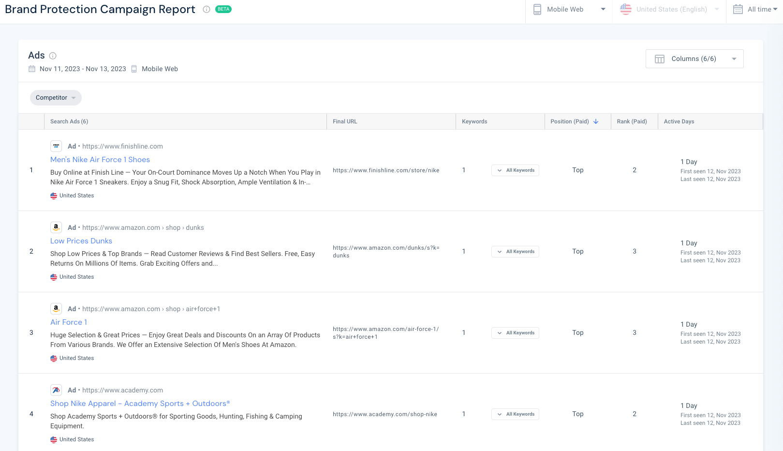783x451 pixels.
Task: Open the Mobile Web device dropdown
Action: tap(569, 9)
